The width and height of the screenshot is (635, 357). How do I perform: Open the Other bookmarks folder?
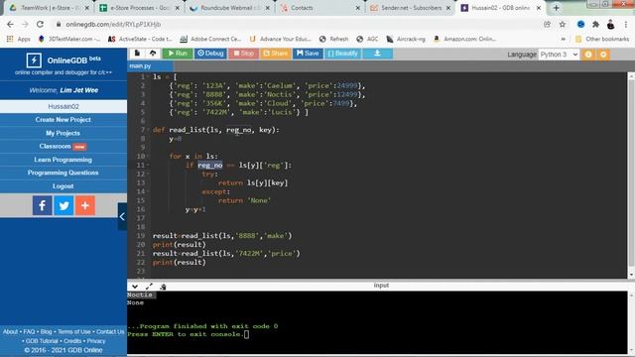click(602, 39)
